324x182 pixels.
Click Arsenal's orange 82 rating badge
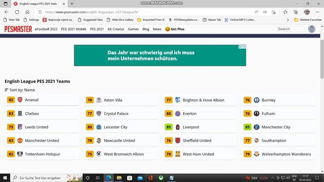pos(11,100)
